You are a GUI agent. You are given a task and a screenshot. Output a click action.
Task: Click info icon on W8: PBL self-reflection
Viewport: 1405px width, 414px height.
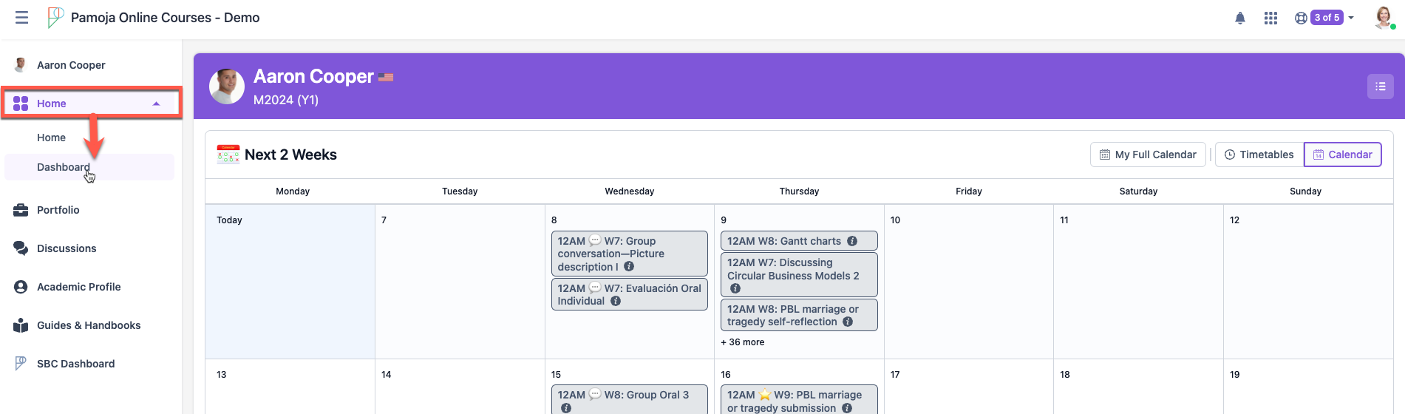tap(848, 322)
